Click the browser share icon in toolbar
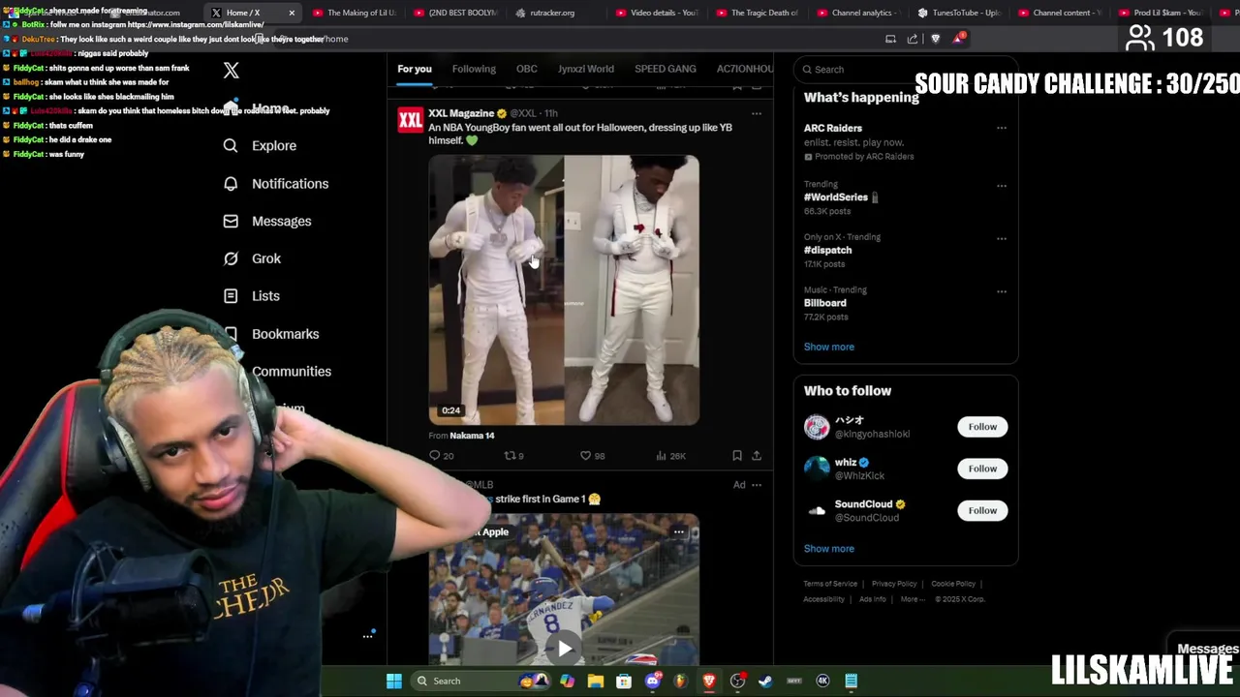The image size is (1240, 697). click(913, 39)
